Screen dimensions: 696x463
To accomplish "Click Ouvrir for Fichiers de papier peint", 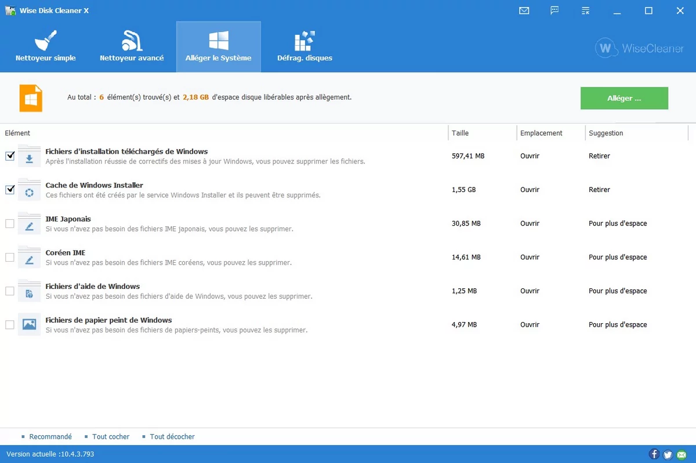I will click(x=530, y=324).
